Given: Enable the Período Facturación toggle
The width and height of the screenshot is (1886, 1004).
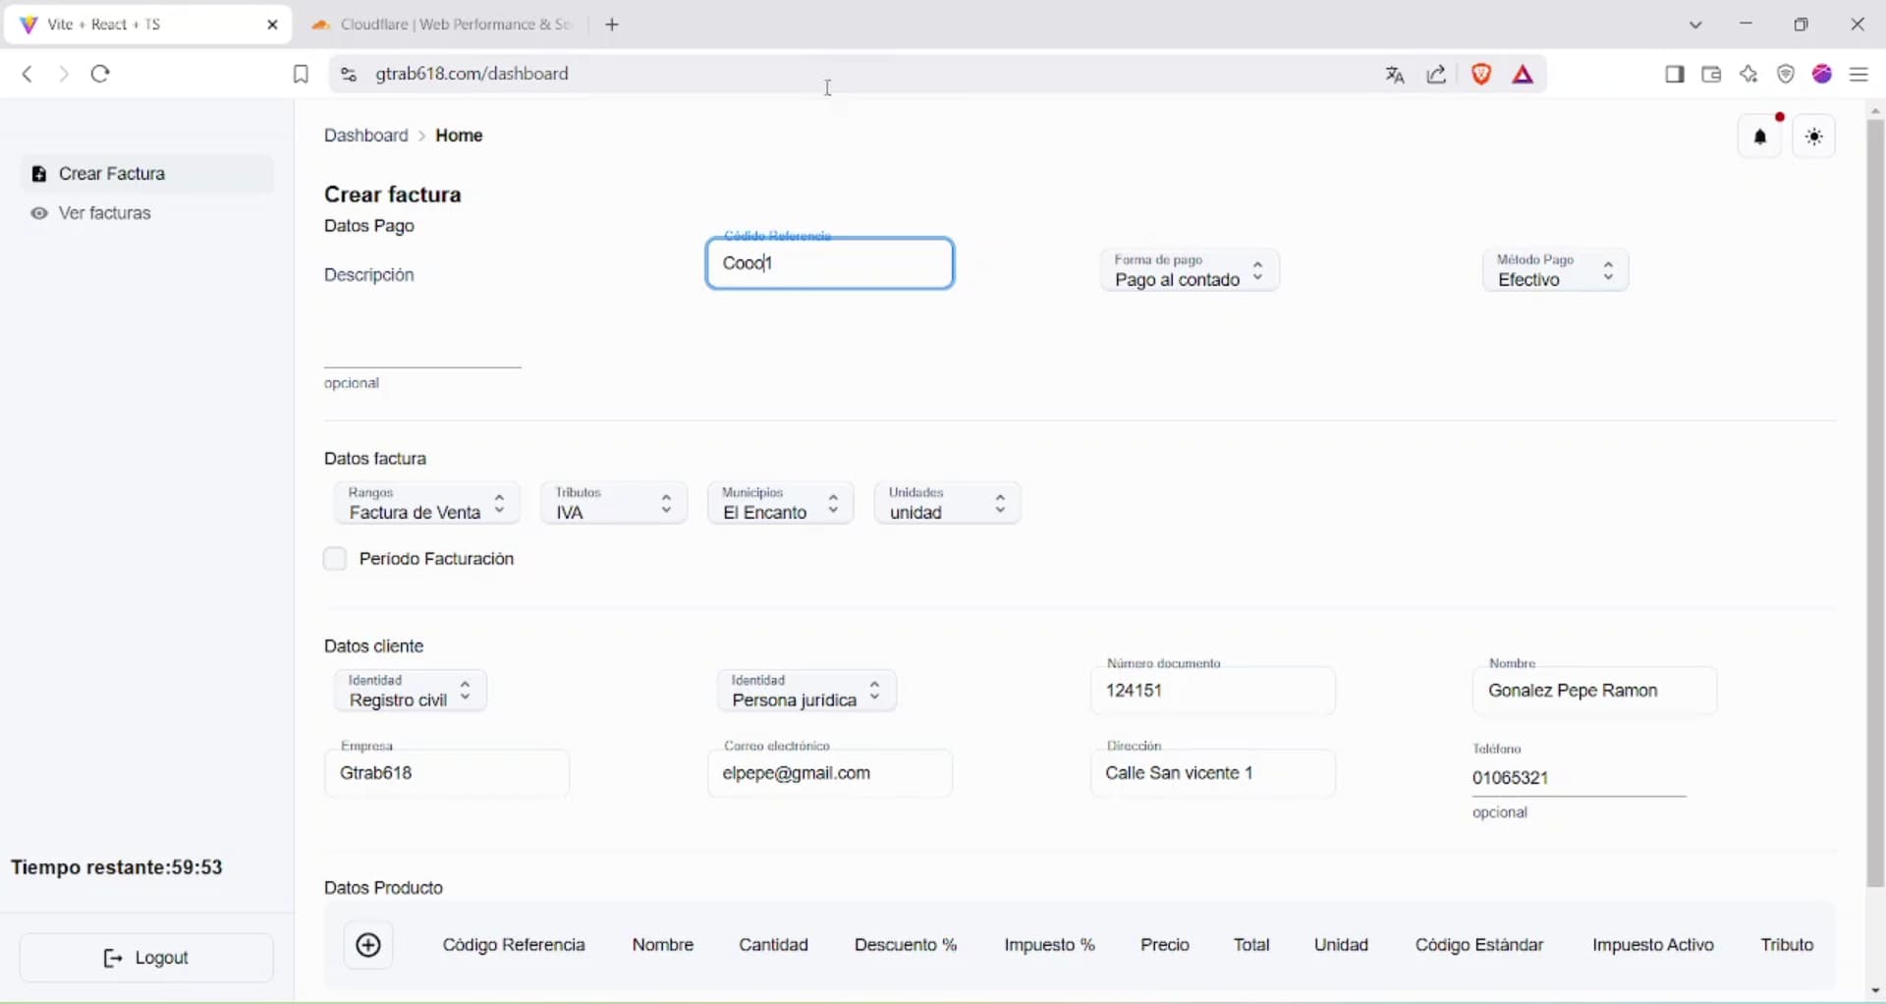Looking at the screenshot, I should [x=336, y=559].
